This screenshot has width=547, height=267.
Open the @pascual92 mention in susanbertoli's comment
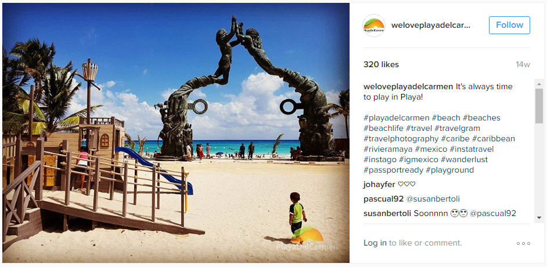point(492,213)
